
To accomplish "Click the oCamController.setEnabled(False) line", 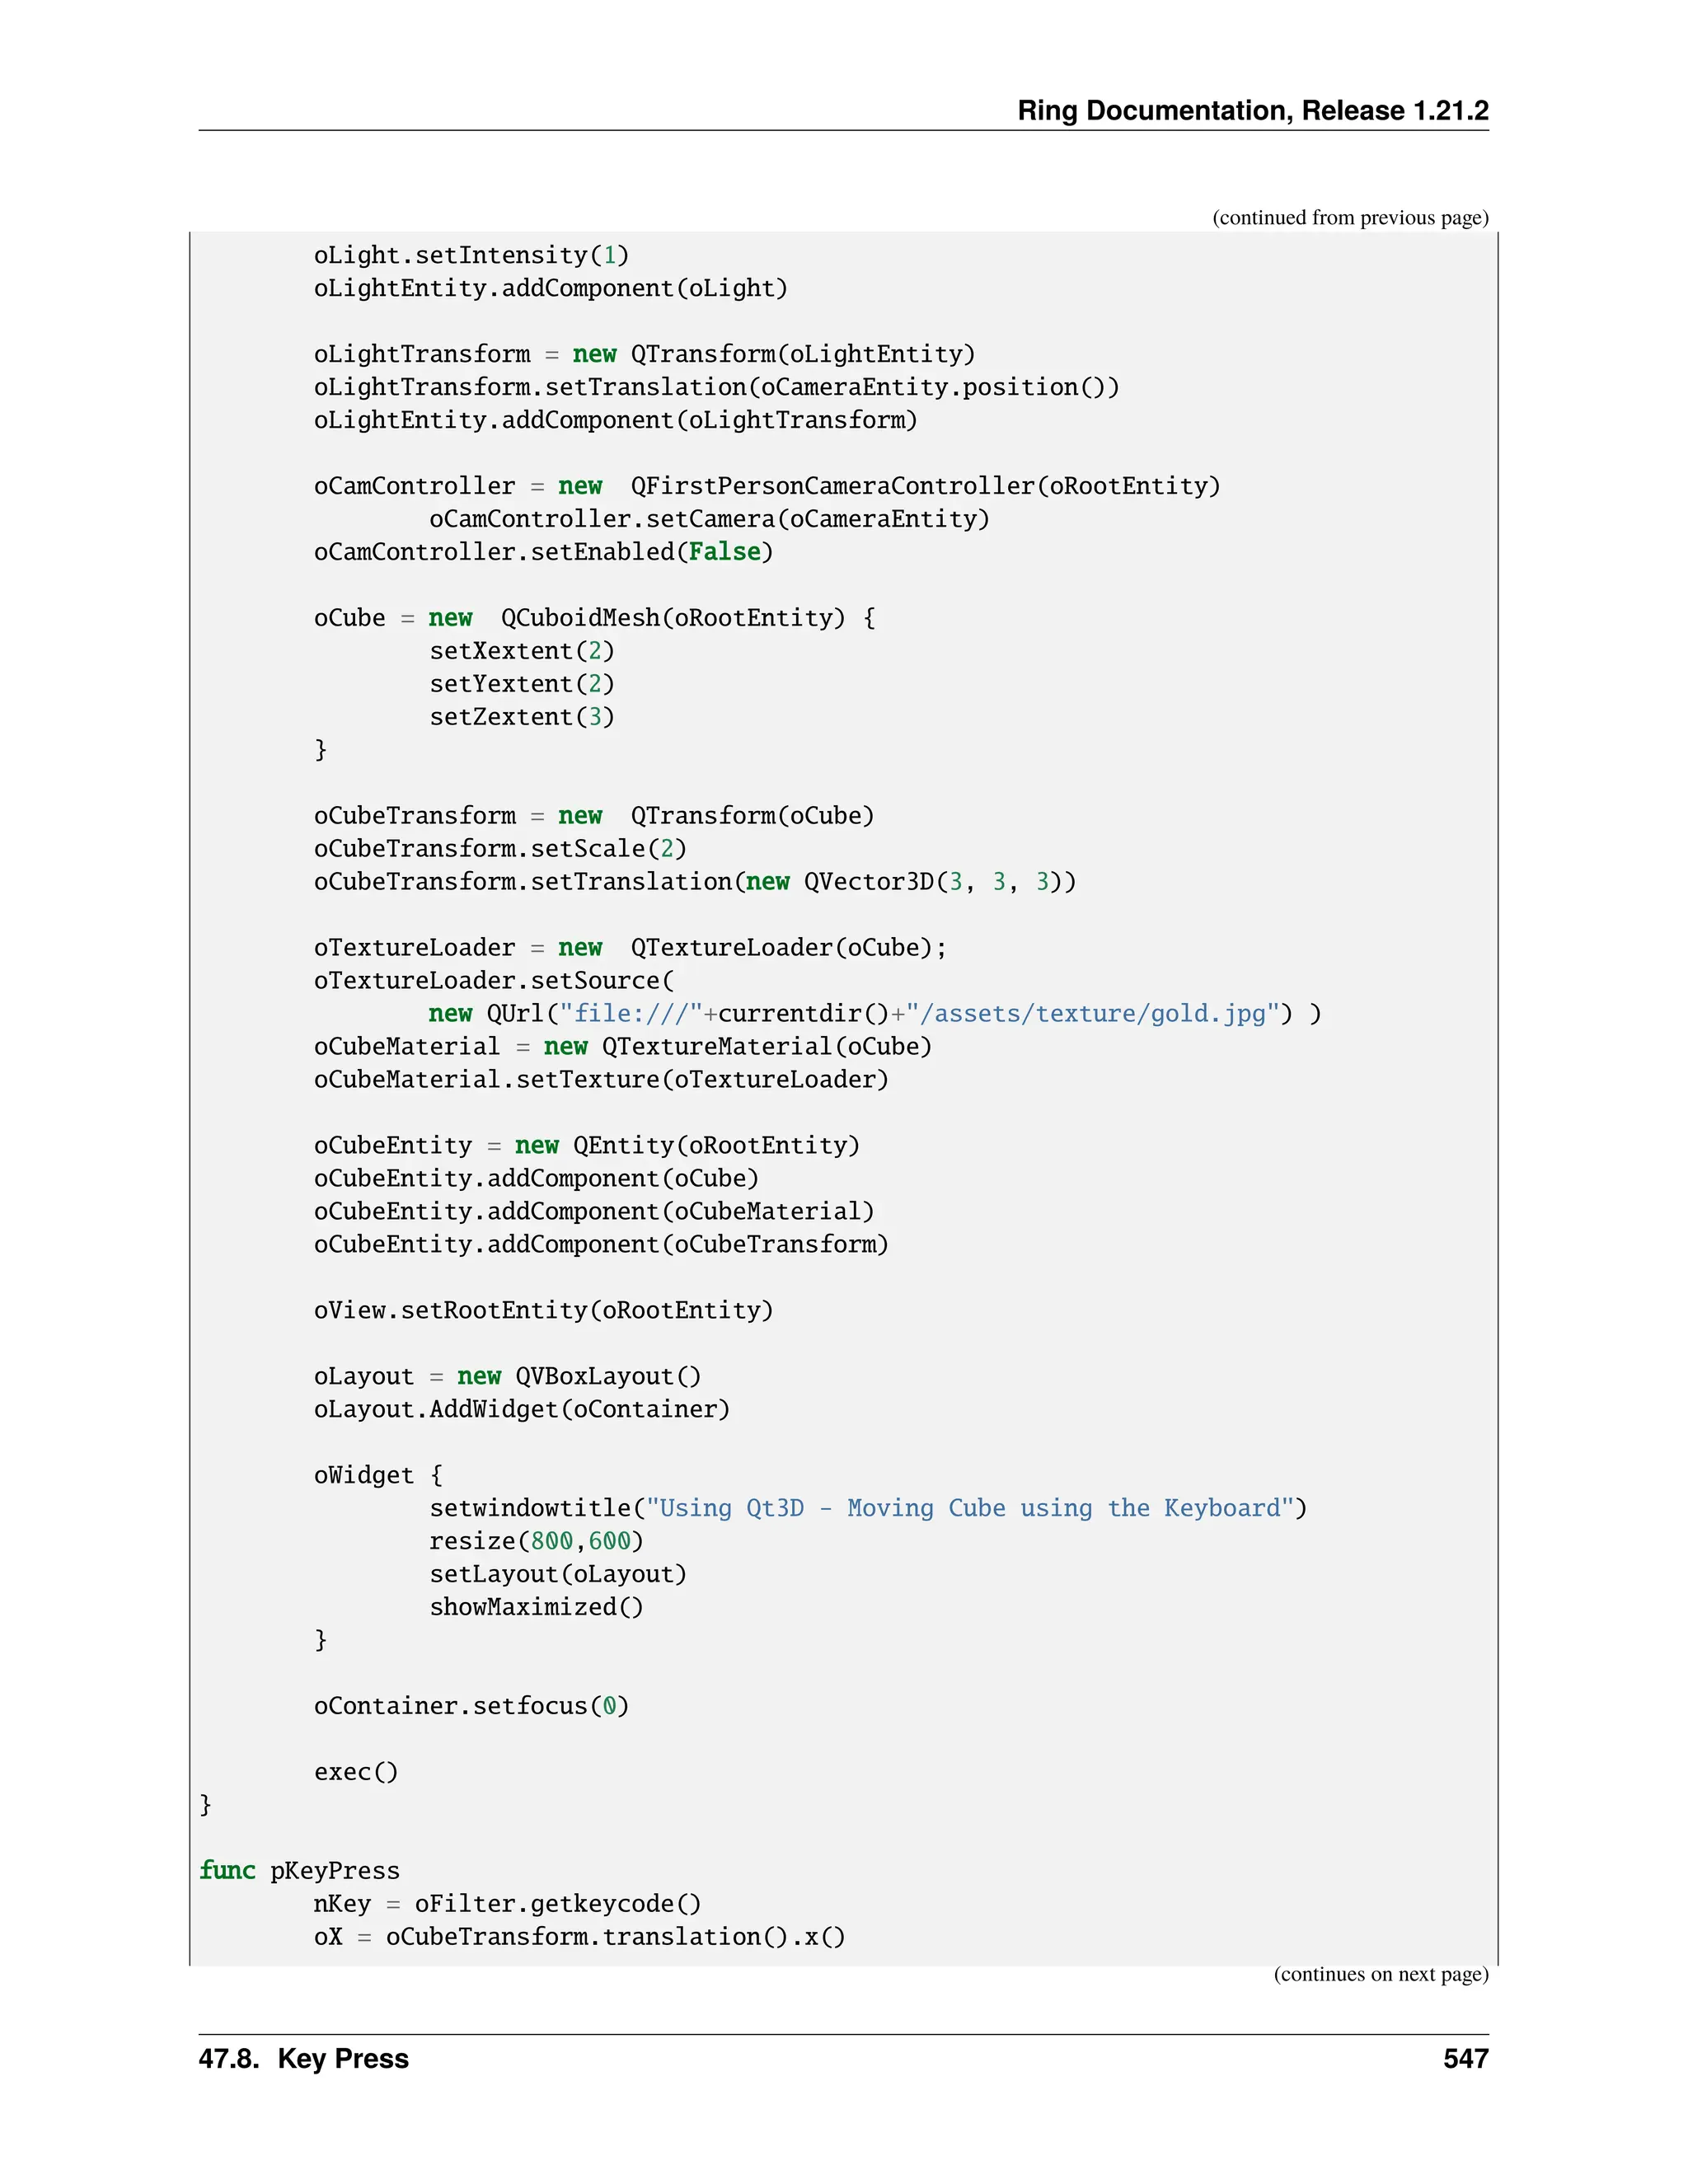I will [x=543, y=552].
